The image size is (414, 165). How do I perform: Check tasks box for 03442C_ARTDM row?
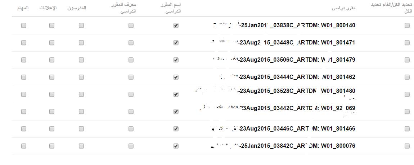click(24, 112)
